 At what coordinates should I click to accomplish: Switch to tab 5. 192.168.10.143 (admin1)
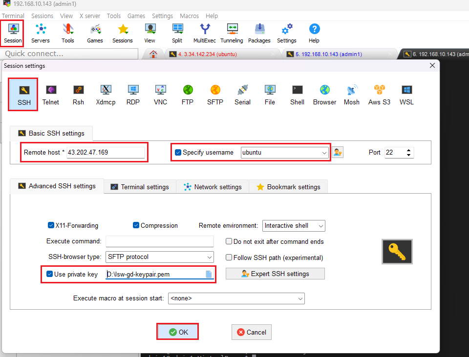(x=339, y=54)
